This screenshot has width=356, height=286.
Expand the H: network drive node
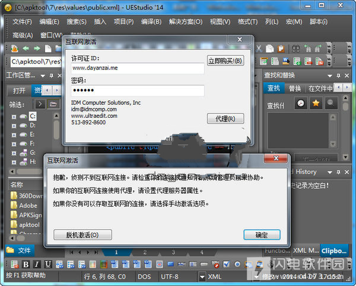14,162
